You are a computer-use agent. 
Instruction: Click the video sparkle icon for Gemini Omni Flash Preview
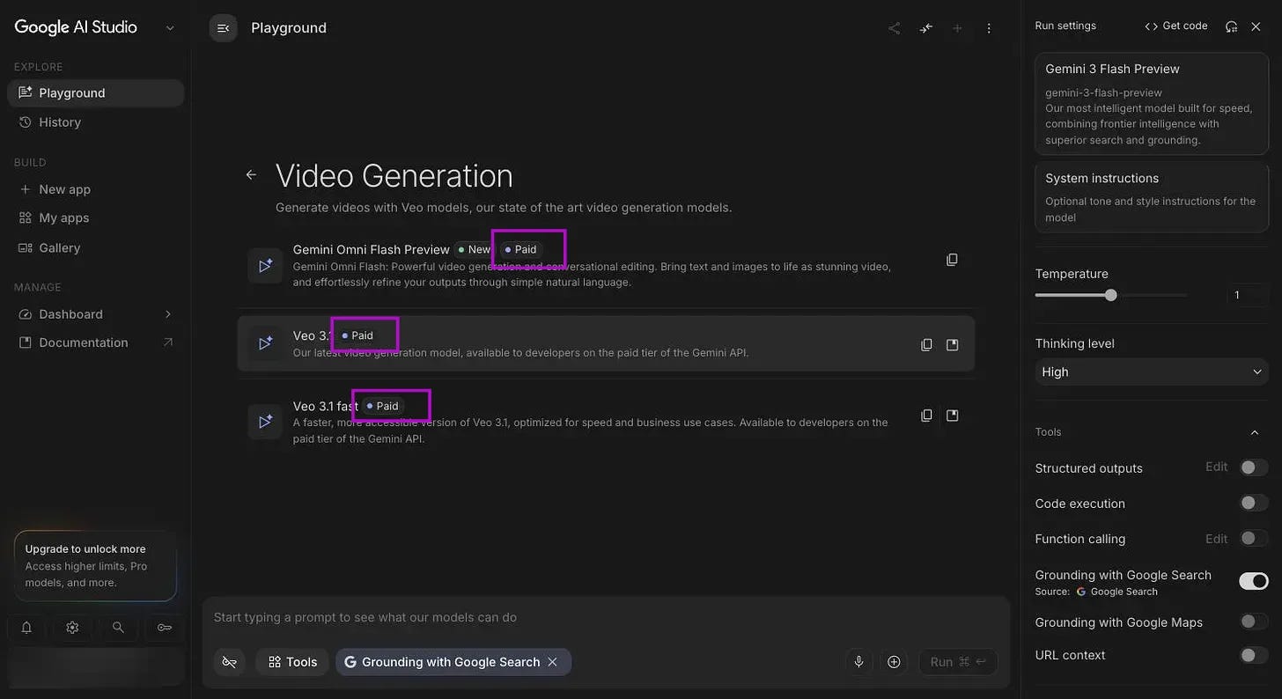click(265, 265)
